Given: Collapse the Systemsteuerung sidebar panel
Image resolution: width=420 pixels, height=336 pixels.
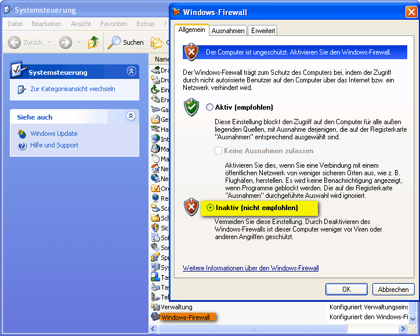Looking at the screenshot, I should (131, 71).
